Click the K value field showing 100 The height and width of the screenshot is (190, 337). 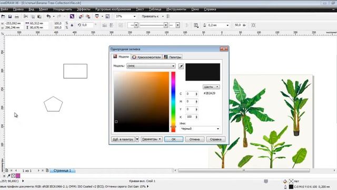[x=190, y=117]
